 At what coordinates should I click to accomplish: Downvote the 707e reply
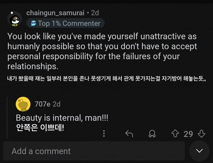click(x=201, y=134)
